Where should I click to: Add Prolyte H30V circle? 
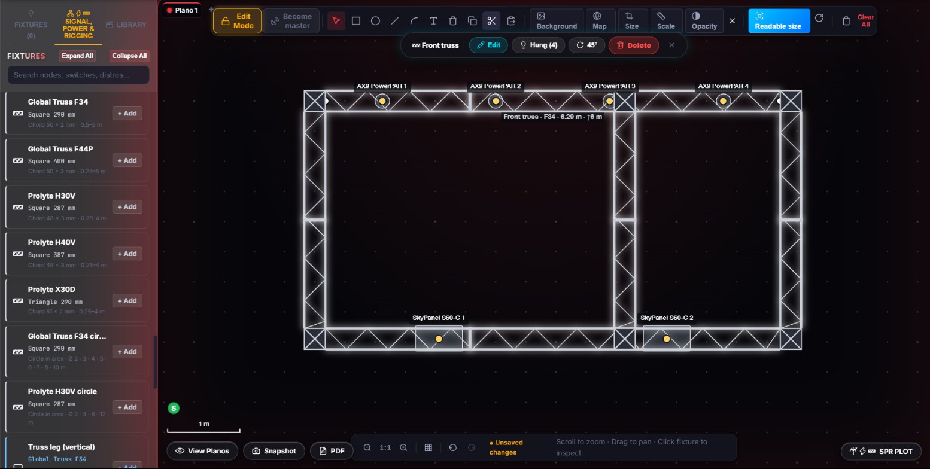(x=127, y=407)
